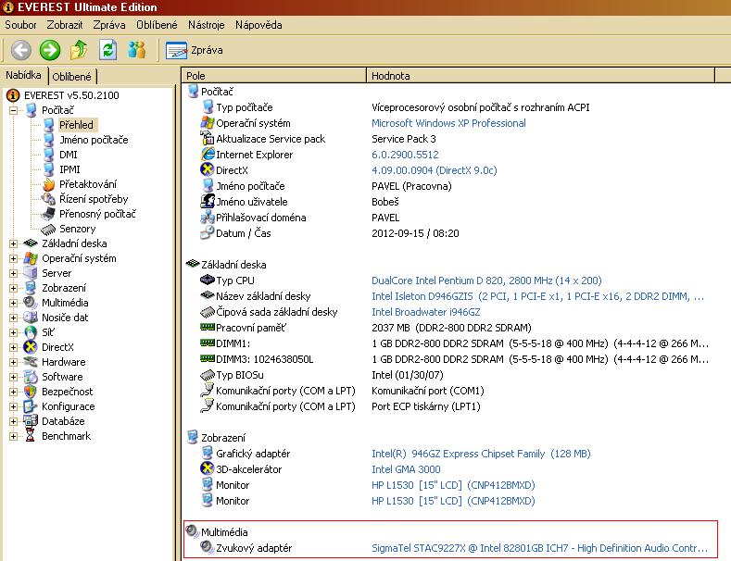Viewport: 731px width, 561px height.
Task: Click the Hodnota column header
Action: point(390,76)
